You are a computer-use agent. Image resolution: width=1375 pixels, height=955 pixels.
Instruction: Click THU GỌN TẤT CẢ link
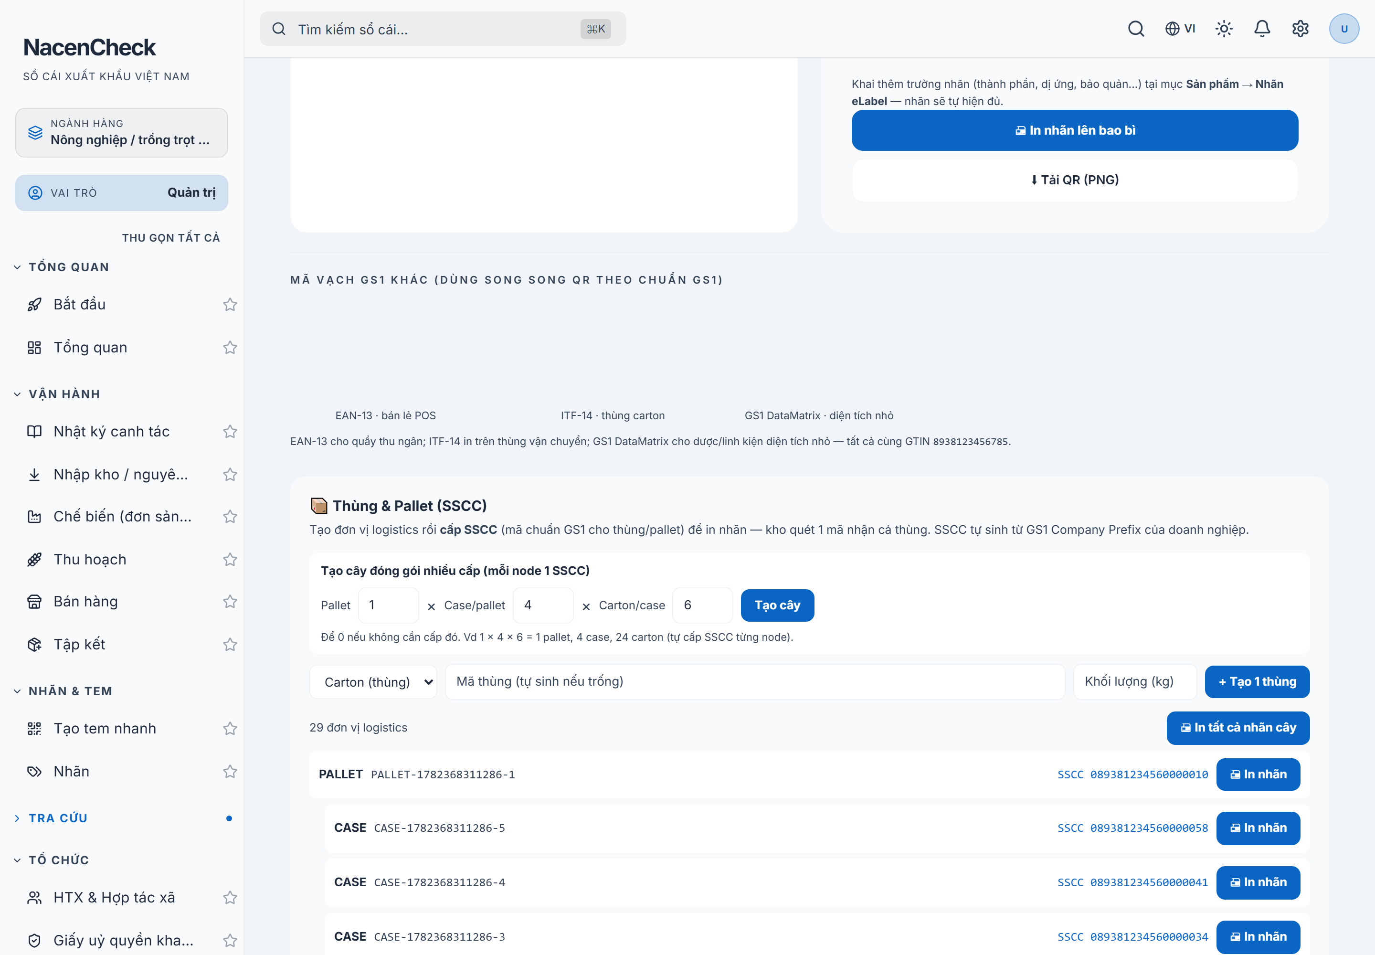click(171, 237)
